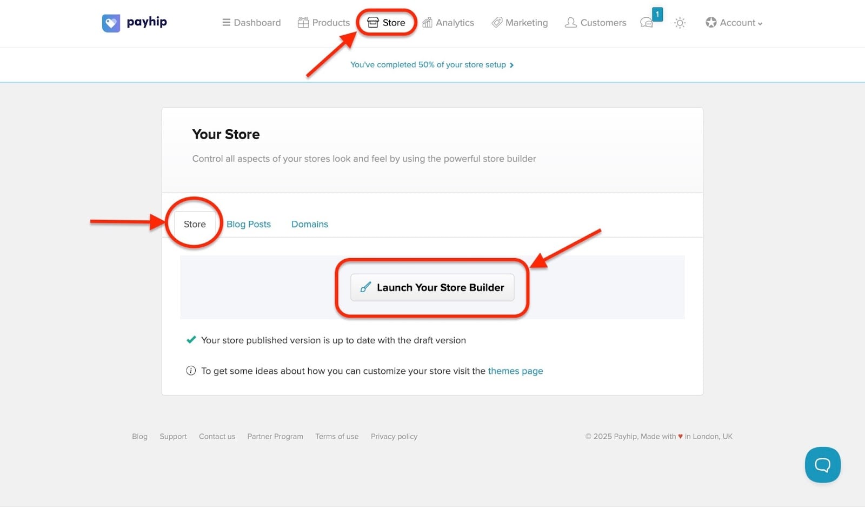Expand the Account dropdown menu

click(734, 23)
